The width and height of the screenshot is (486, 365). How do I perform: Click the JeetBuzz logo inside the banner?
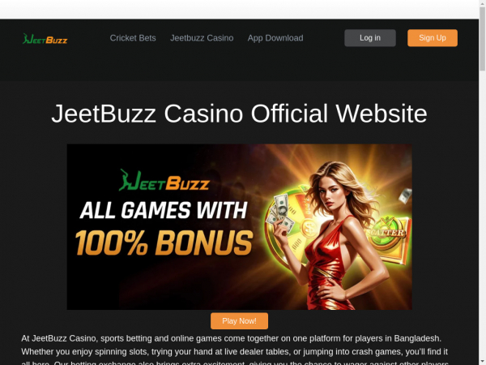pos(164,181)
